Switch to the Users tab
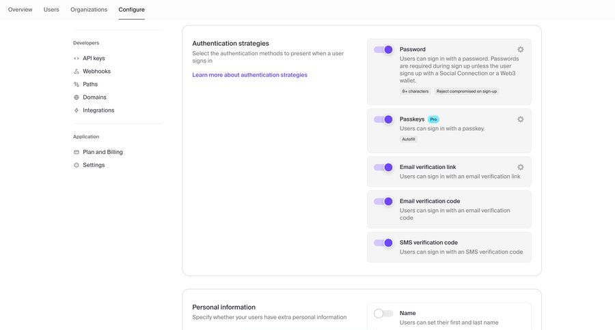The height and width of the screenshot is (330, 615). 51,10
